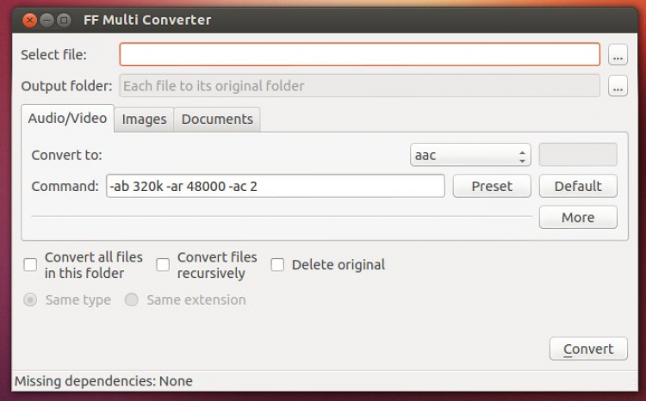The height and width of the screenshot is (401, 646).
Task: Maximize the FF Multi Converter window
Action: pos(64,20)
